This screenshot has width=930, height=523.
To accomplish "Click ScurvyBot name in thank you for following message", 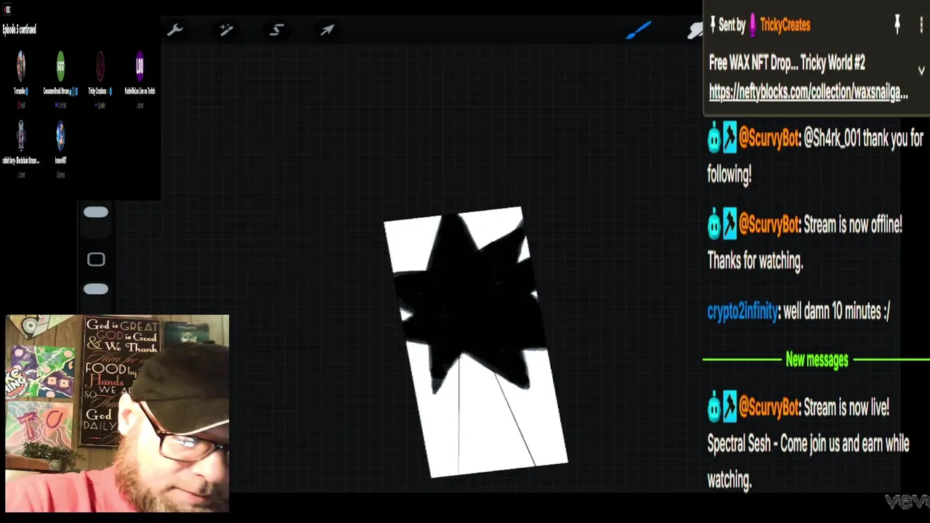I will 769,138.
